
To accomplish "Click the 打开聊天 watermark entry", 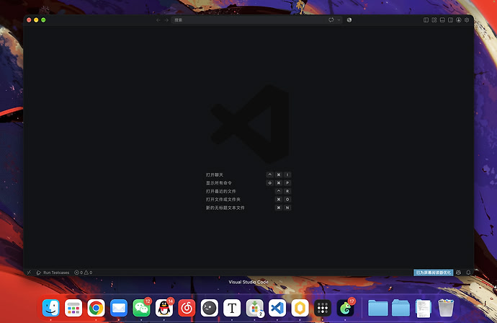I will click(215, 174).
